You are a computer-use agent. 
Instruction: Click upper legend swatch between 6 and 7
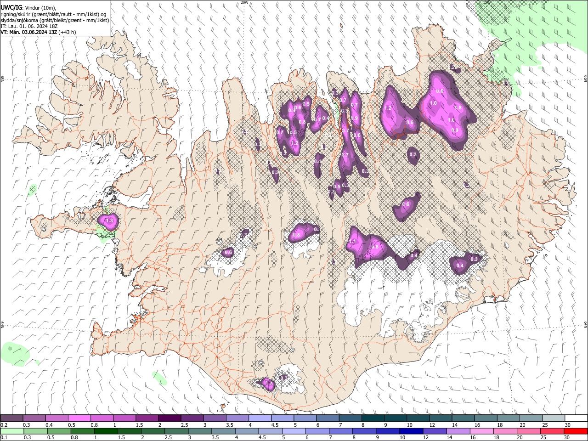[x=327, y=418]
